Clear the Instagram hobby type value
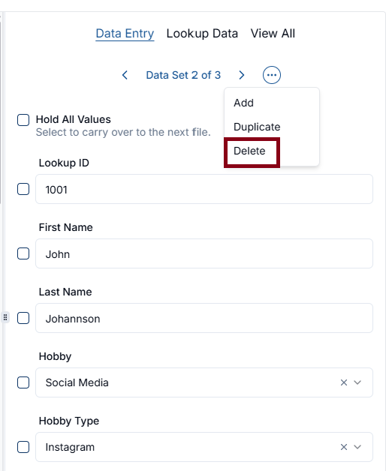The width and height of the screenshot is (386, 471). 344,447
